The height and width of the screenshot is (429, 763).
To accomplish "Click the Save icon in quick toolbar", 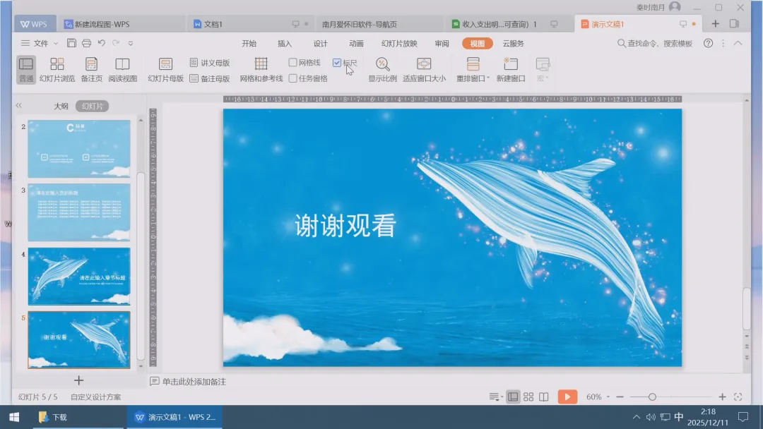I will [71, 43].
